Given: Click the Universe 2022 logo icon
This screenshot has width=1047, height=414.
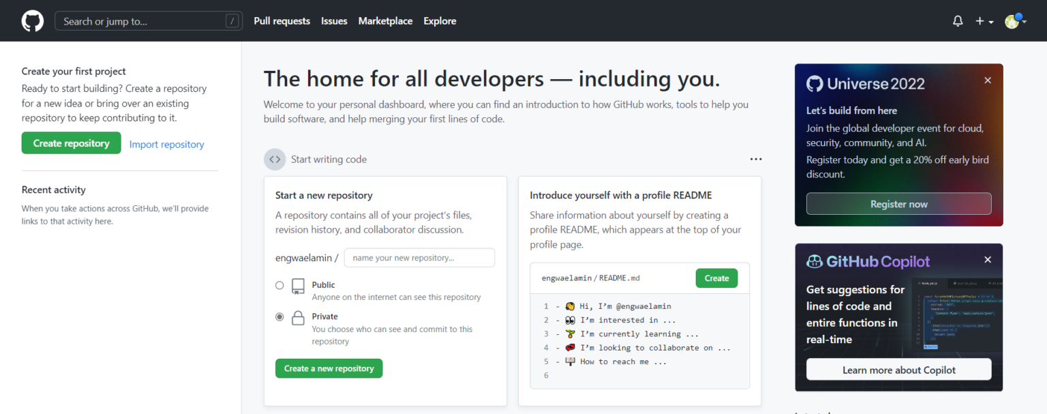Looking at the screenshot, I should (x=815, y=83).
